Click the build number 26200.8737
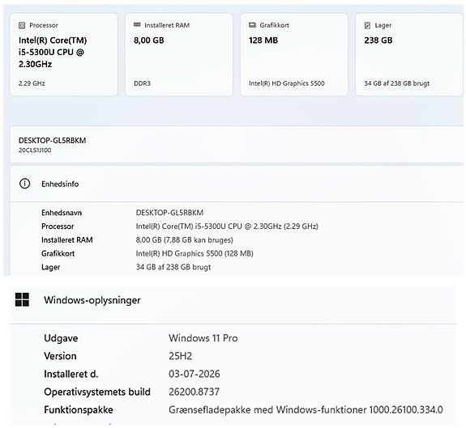The width and height of the screenshot is (466, 428). [194, 392]
